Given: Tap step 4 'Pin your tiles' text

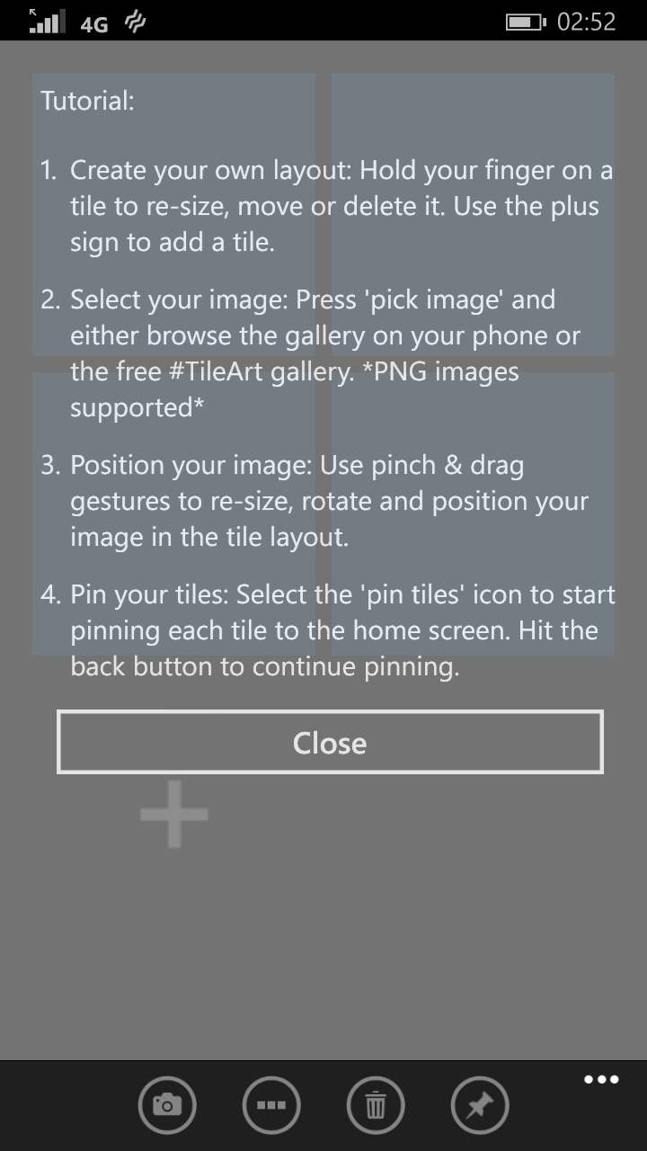Looking at the screenshot, I should (150, 594).
